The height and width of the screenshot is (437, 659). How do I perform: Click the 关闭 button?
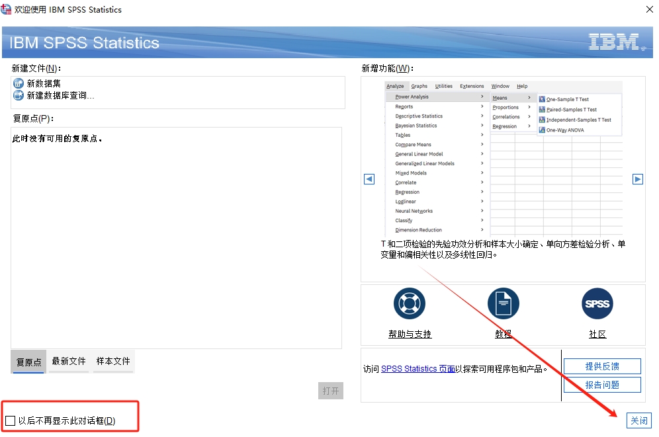coord(638,420)
